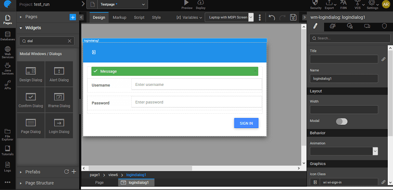Screen dimensions: 393x190
Task: Open the Security settings
Action: tap(316, 5)
